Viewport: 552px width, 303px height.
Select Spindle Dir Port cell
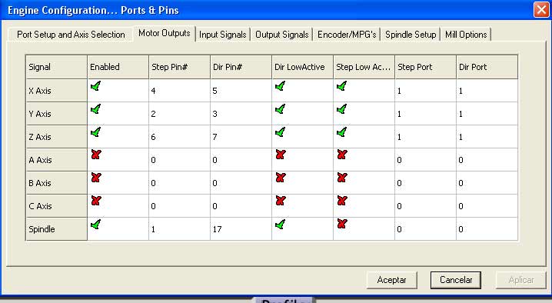(x=487, y=229)
